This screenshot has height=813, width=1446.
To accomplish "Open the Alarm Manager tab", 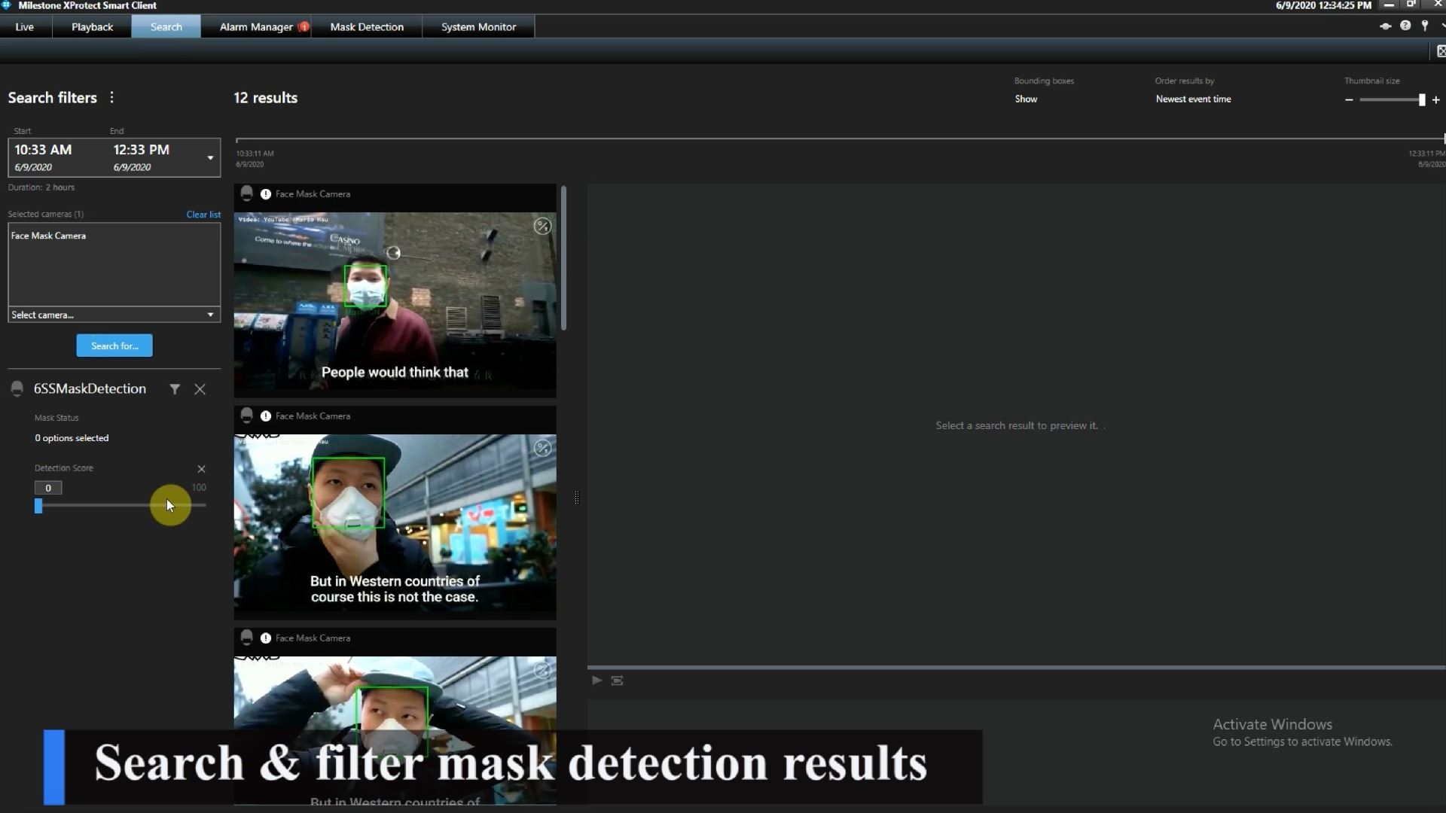I will point(256,27).
